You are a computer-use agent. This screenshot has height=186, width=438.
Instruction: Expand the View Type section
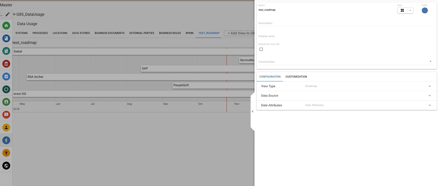[x=346, y=86]
